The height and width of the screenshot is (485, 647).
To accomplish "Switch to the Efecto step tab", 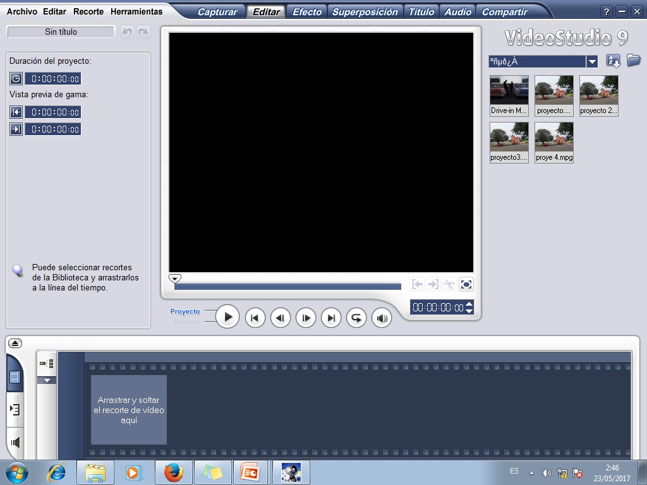I will coord(307,11).
